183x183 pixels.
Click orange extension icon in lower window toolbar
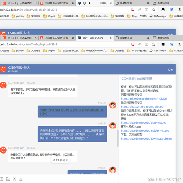point(180,45)
